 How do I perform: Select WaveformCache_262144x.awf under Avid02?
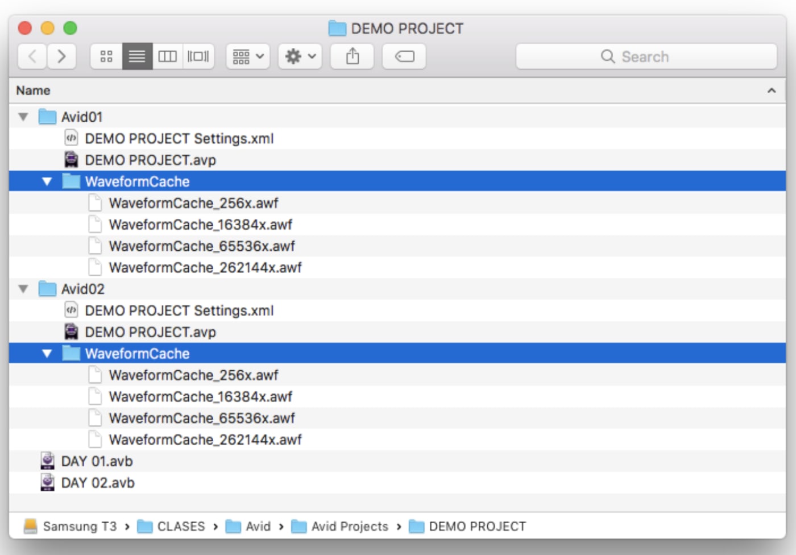205,440
